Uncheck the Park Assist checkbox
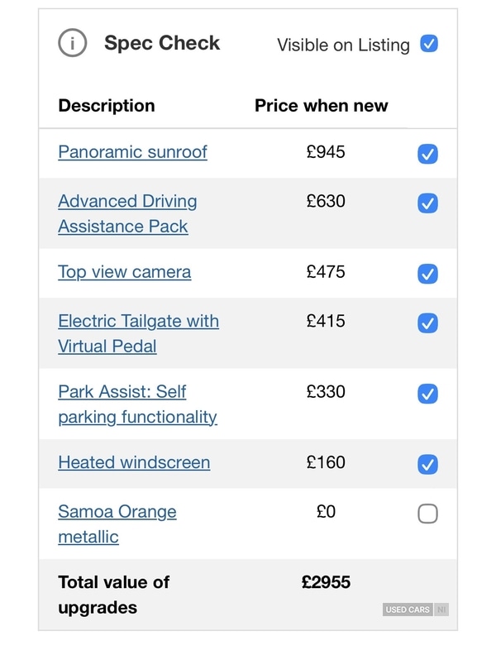 tap(427, 394)
